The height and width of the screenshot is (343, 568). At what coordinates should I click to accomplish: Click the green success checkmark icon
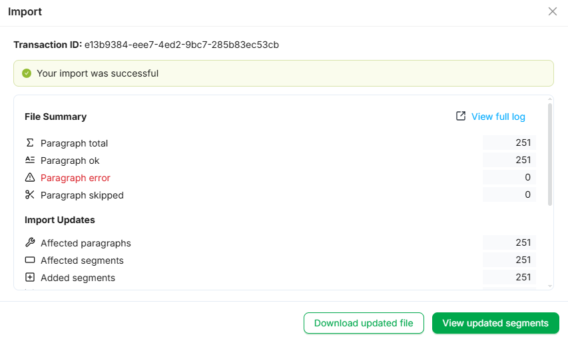(x=27, y=73)
